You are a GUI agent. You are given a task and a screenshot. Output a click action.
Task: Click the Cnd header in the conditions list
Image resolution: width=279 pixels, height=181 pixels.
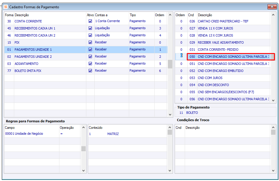tap(191, 15)
